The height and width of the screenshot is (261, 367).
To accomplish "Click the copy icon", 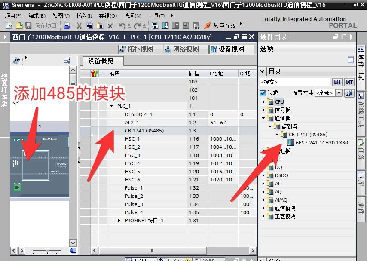I will tap(90, 25).
